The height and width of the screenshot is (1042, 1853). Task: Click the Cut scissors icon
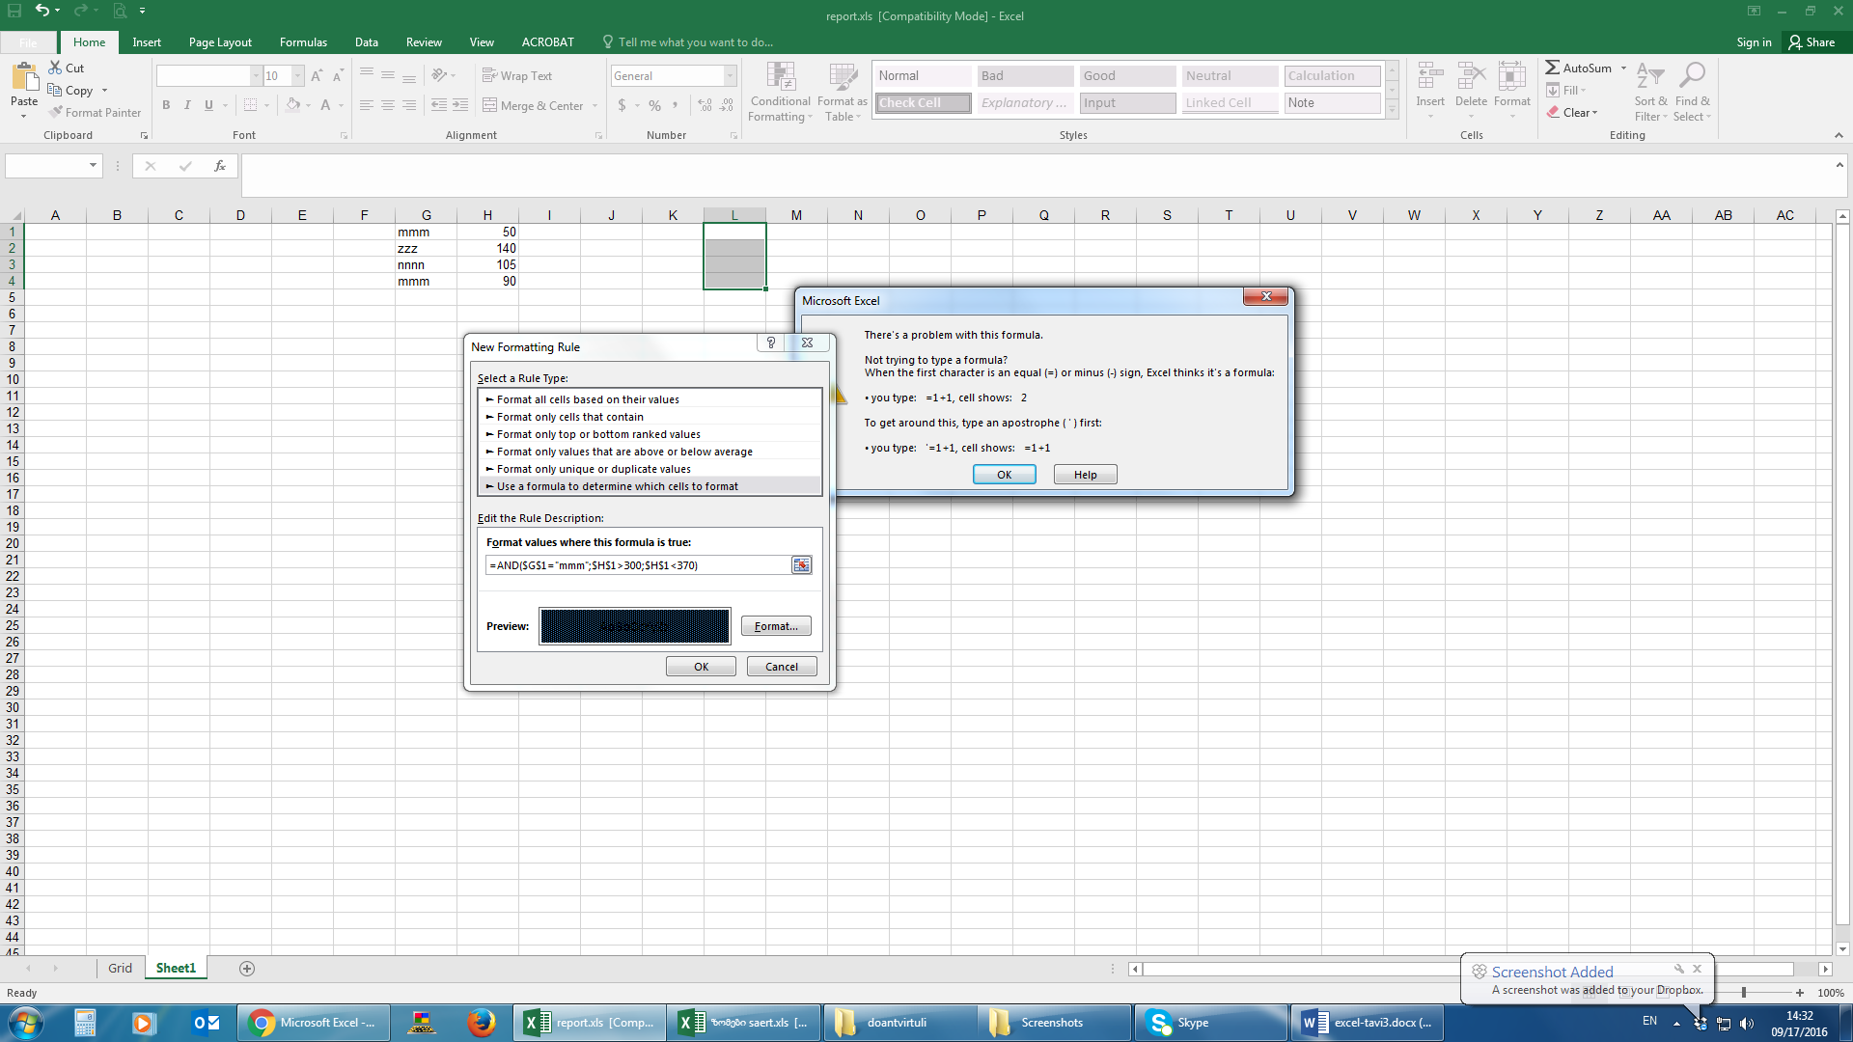(x=55, y=68)
